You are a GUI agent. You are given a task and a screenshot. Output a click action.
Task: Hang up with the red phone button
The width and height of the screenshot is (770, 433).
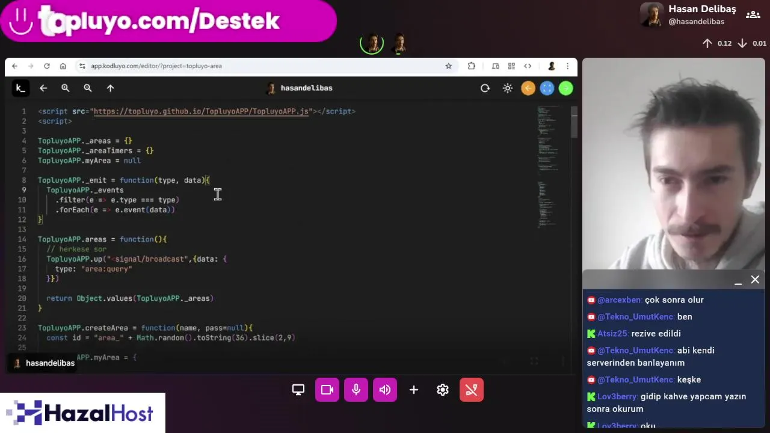[472, 390]
